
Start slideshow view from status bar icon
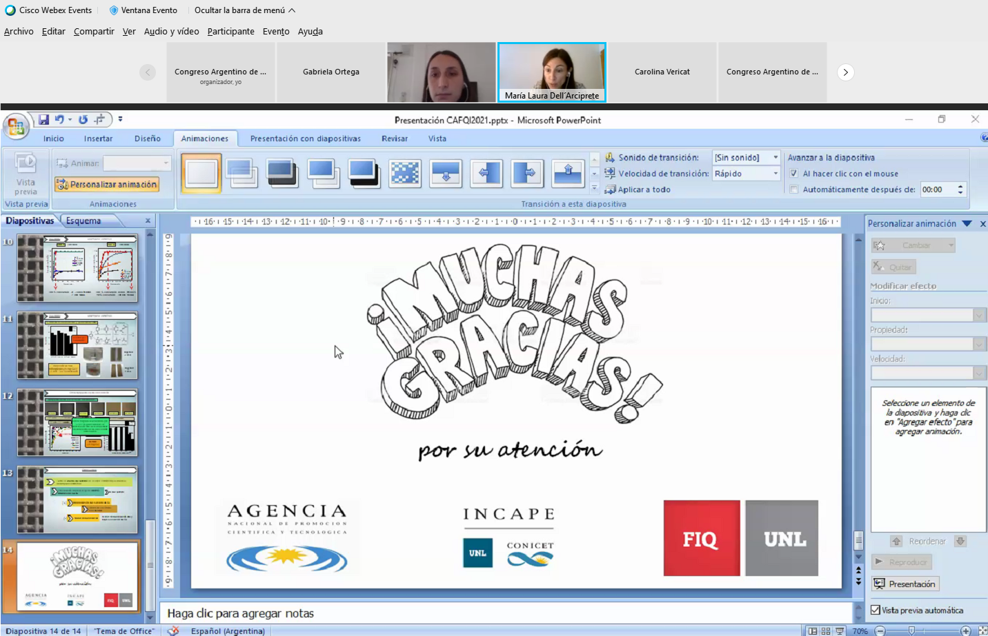point(840,630)
